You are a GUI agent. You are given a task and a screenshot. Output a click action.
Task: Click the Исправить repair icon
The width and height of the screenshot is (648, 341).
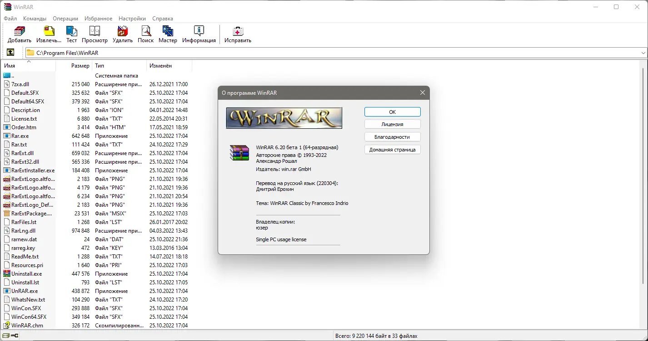[238, 31]
